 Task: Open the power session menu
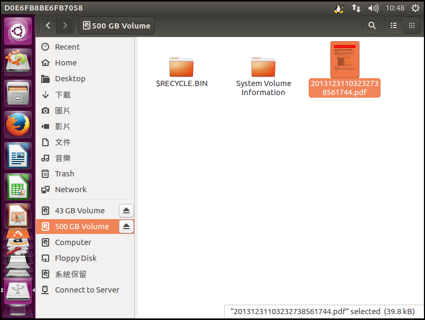415,8
